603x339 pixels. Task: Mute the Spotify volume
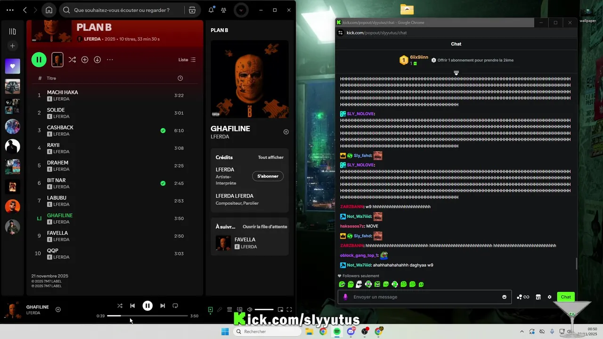click(250, 309)
